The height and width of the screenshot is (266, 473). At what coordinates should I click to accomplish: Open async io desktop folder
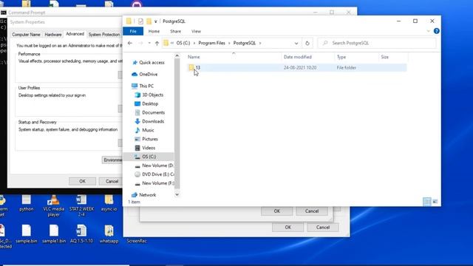tap(109, 203)
